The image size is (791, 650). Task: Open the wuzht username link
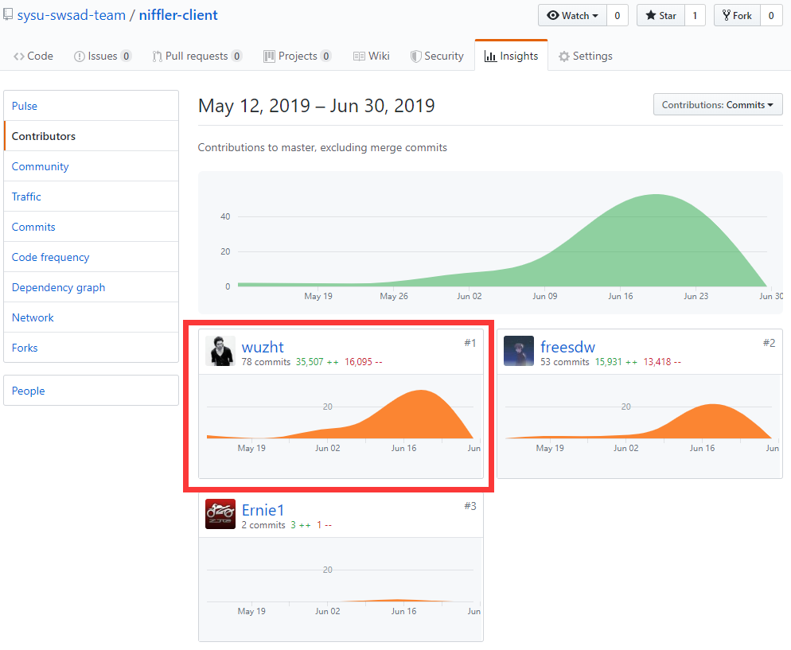pyautogui.click(x=263, y=347)
